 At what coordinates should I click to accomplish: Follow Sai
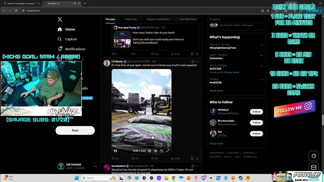point(256,133)
